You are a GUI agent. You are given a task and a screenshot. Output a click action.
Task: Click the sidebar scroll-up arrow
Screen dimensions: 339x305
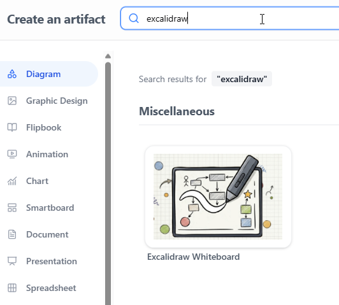pyautogui.click(x=108, y=57)
